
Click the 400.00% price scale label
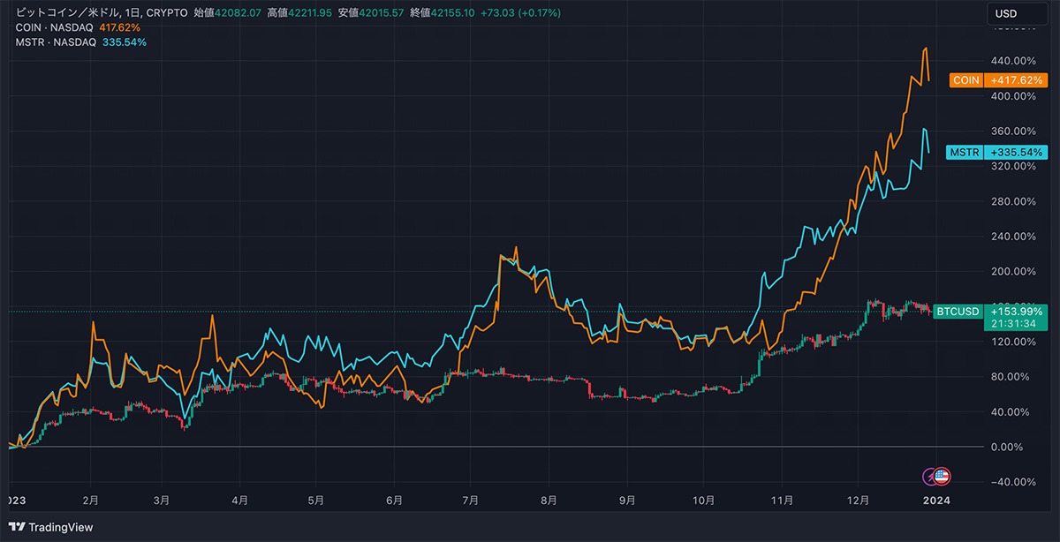tap(1011, 96)
